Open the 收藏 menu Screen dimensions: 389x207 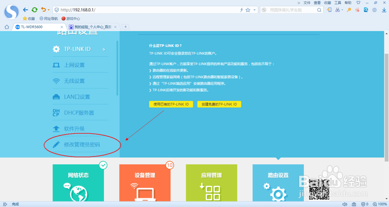(x=328, y=3)
